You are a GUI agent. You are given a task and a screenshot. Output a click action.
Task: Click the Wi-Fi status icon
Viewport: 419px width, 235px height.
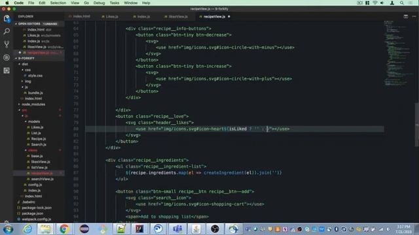pos(375,3)
